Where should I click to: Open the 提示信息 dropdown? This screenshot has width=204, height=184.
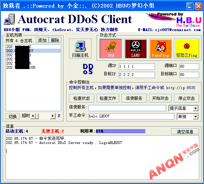click(x=196, y=108)
